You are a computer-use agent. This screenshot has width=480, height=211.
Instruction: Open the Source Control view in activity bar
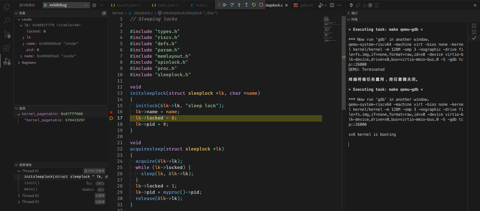[7, 34]
